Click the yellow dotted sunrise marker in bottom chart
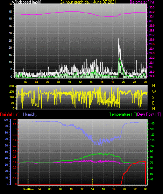This screenshot has height=194, width=163. [x=28, y=181]
